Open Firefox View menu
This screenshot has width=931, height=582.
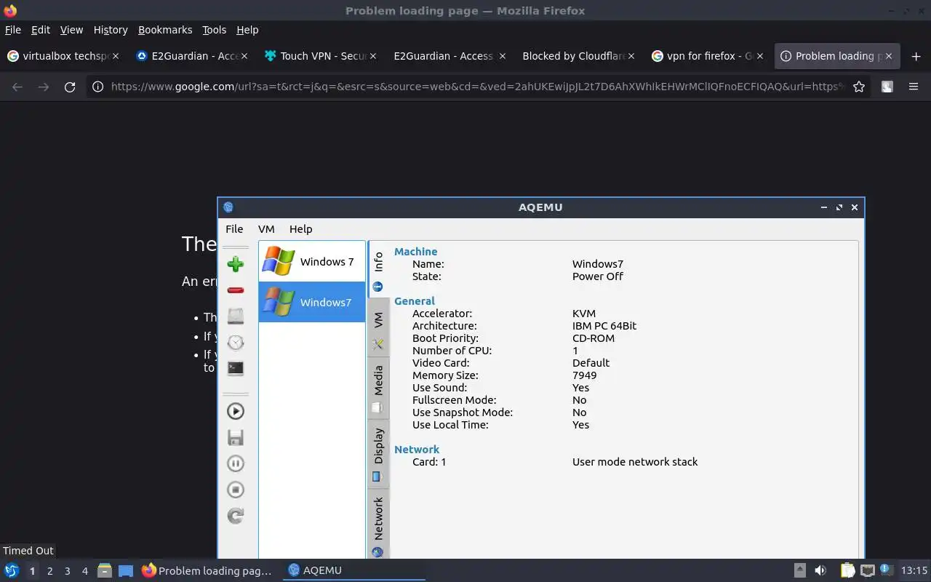71,30
